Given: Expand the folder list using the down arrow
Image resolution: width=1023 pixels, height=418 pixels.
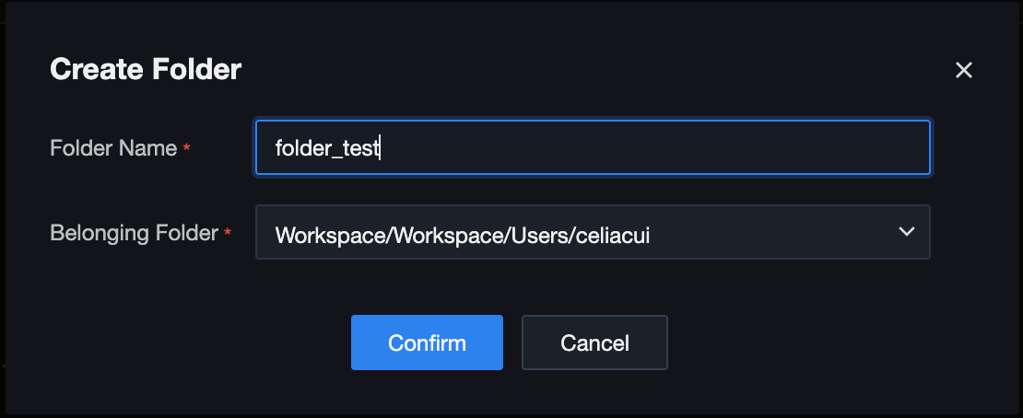Looking at the screenshot, I should (x=906, y=232).
